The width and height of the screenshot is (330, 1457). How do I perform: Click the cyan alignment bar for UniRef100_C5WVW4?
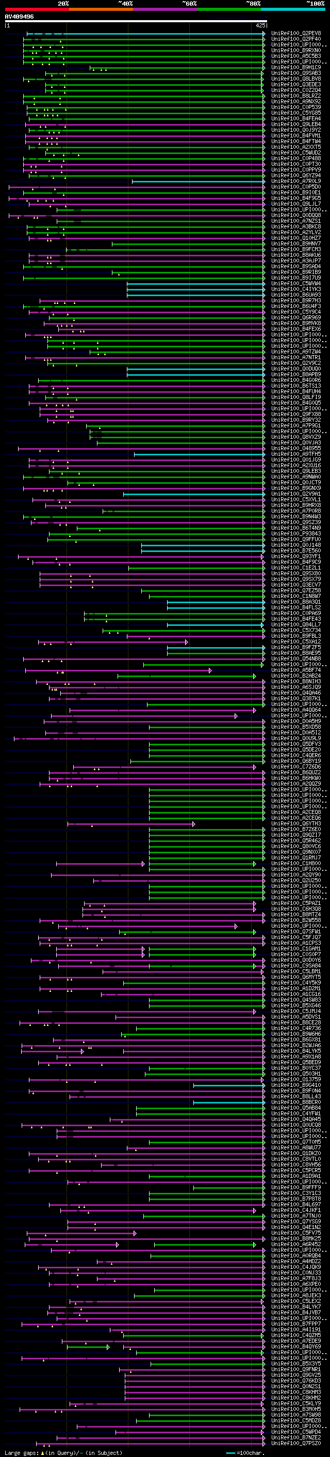tap(196, 284)
